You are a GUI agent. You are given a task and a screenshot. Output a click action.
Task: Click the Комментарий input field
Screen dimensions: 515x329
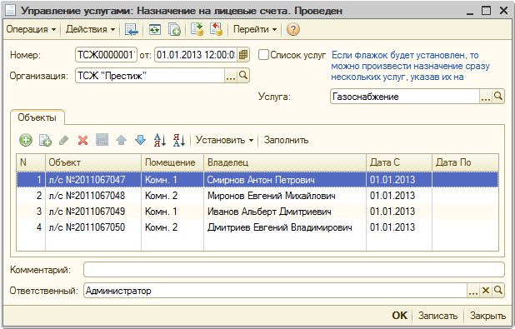pyautogui.click(x=294, y=270)
